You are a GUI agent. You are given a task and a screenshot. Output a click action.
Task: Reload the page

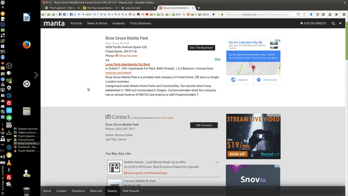(x=304, y=14)
